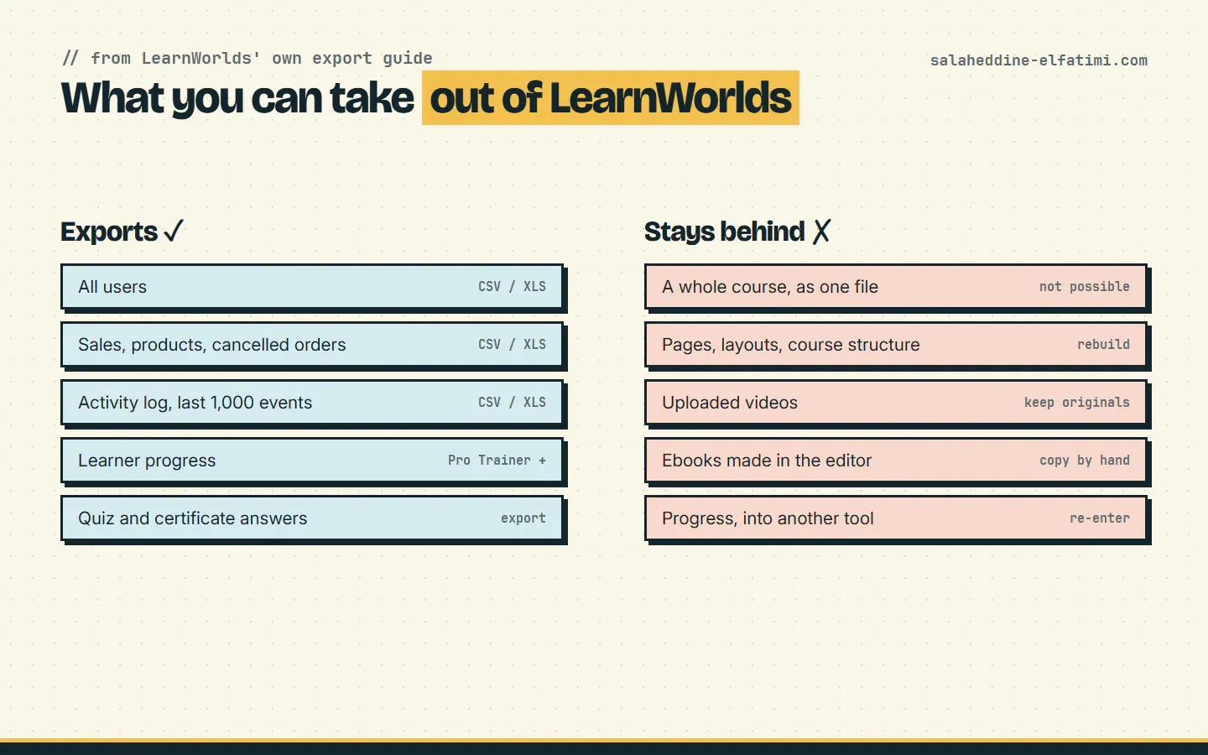The width and height of the screenshot is (1208, 755).
Task: Click the 'Learner progress' row text
Action: pos(147,461)
